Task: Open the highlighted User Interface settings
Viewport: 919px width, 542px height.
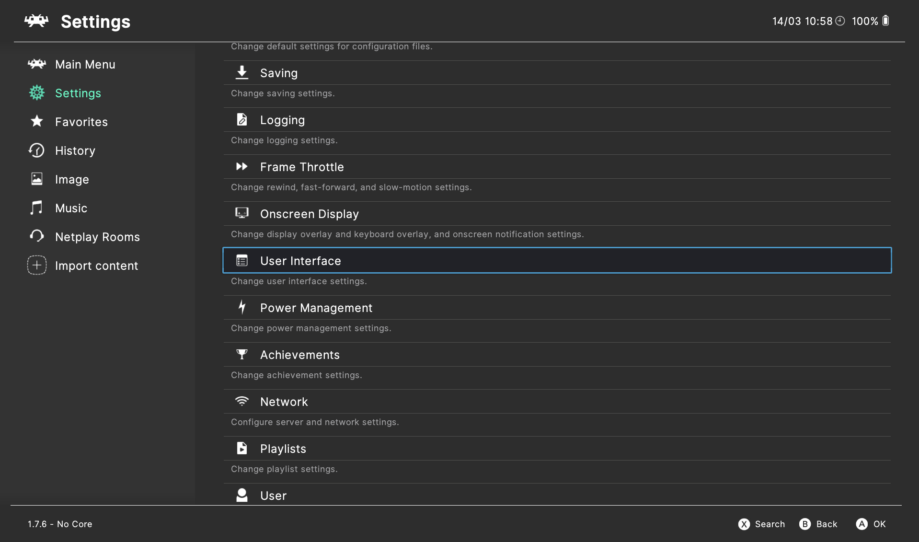Action: [x=557, y=260]
